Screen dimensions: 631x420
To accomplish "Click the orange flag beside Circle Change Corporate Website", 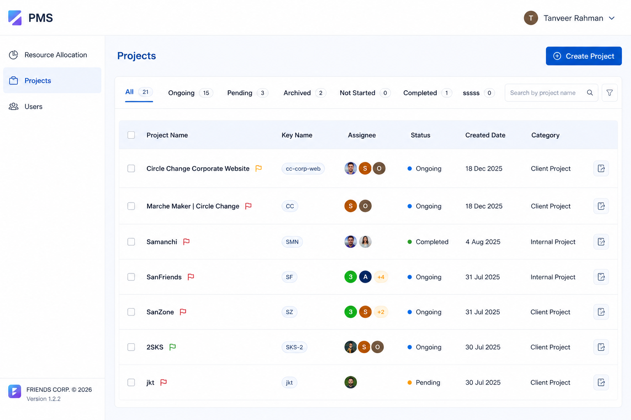I will coord(258,169).
